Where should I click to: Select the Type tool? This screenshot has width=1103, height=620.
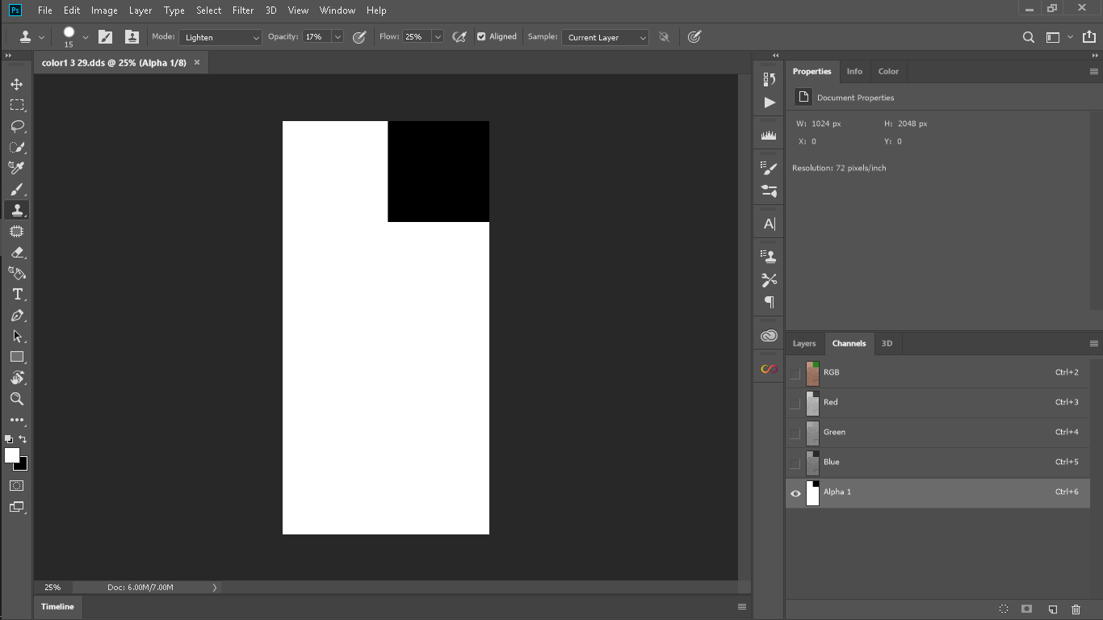[x=17, y=294]
